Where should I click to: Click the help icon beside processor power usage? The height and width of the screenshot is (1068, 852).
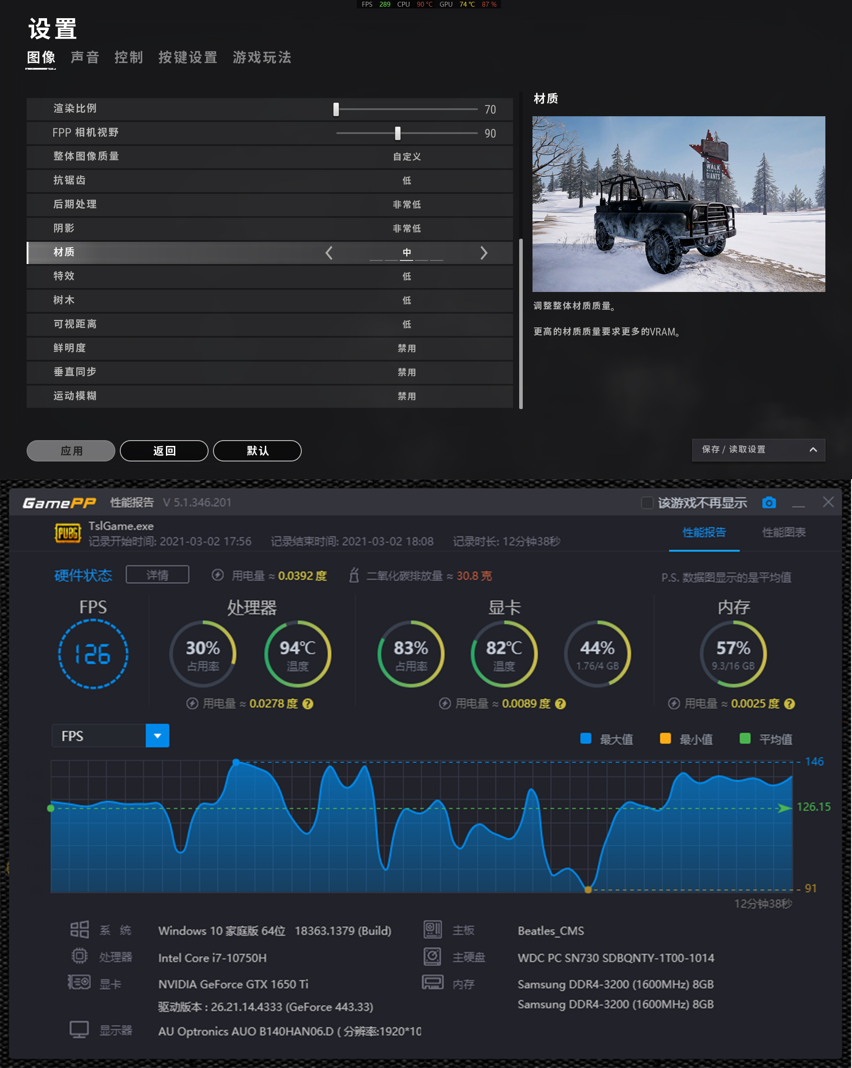(308, 704)
